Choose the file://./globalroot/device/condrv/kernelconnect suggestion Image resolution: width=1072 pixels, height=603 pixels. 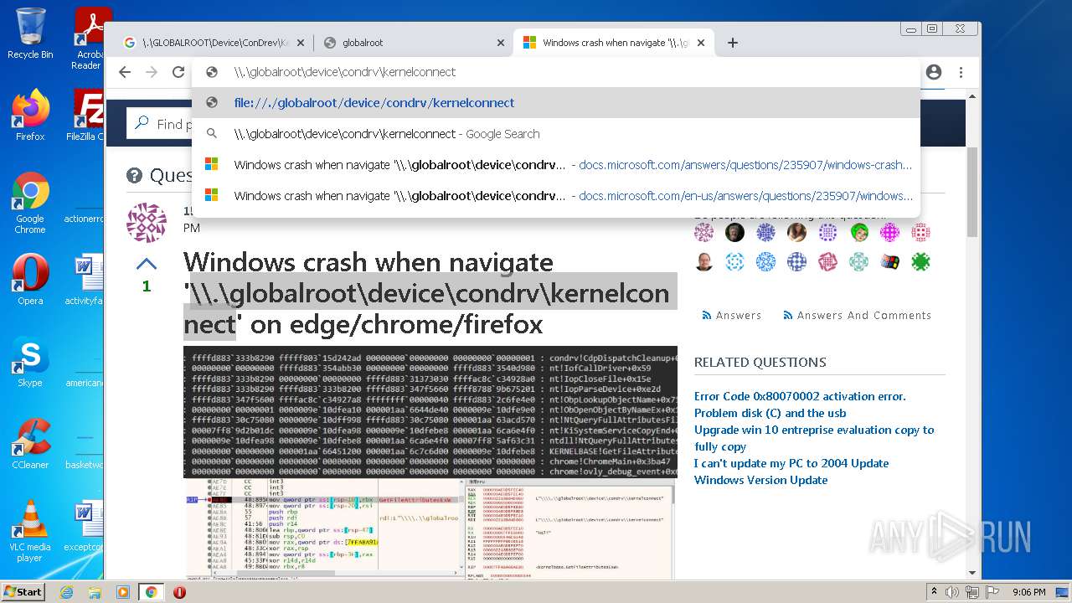coord(555,103)
